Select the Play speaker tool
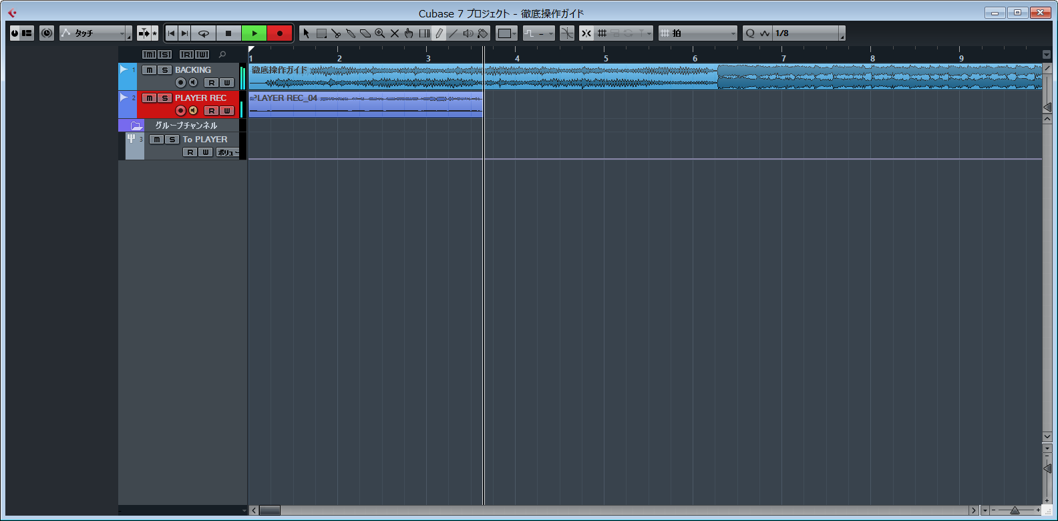Image resolution: width=1058 pixels, height=521 pixels. (x=468, y=33)
